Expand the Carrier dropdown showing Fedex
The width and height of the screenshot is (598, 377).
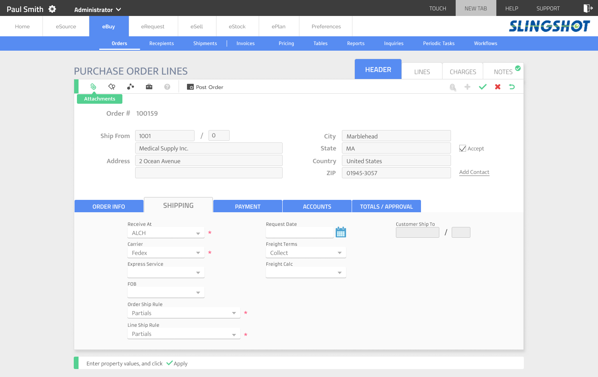(x=166, y=253)
